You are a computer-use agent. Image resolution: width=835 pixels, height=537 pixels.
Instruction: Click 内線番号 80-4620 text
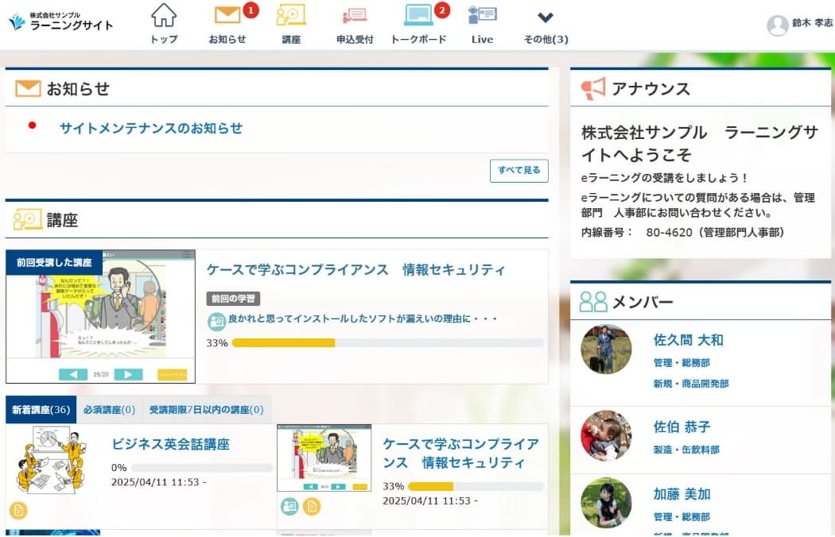pyautogui.click(x=682, y=233)
